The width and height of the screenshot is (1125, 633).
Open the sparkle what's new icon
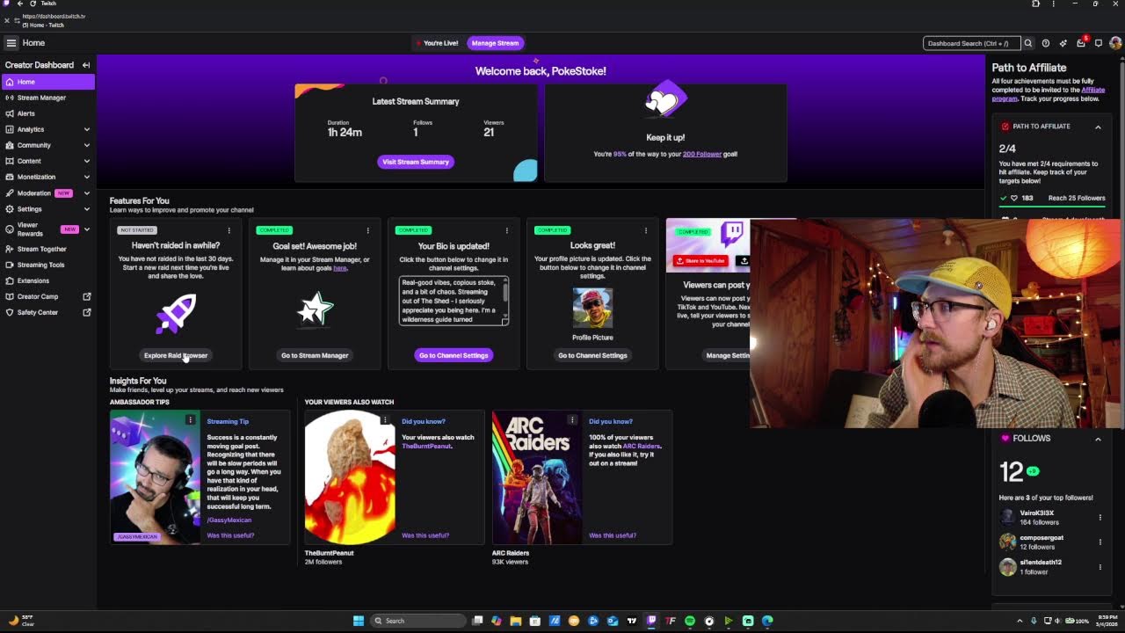[1063, 43]
